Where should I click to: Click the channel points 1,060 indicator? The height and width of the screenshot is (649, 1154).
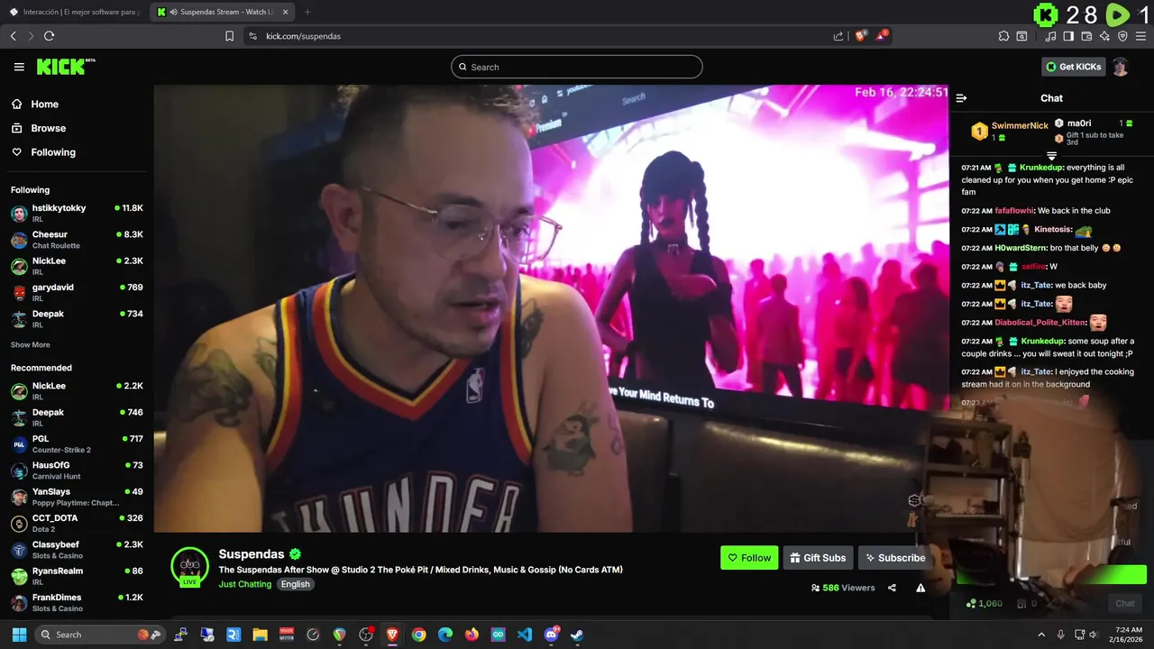984,603
